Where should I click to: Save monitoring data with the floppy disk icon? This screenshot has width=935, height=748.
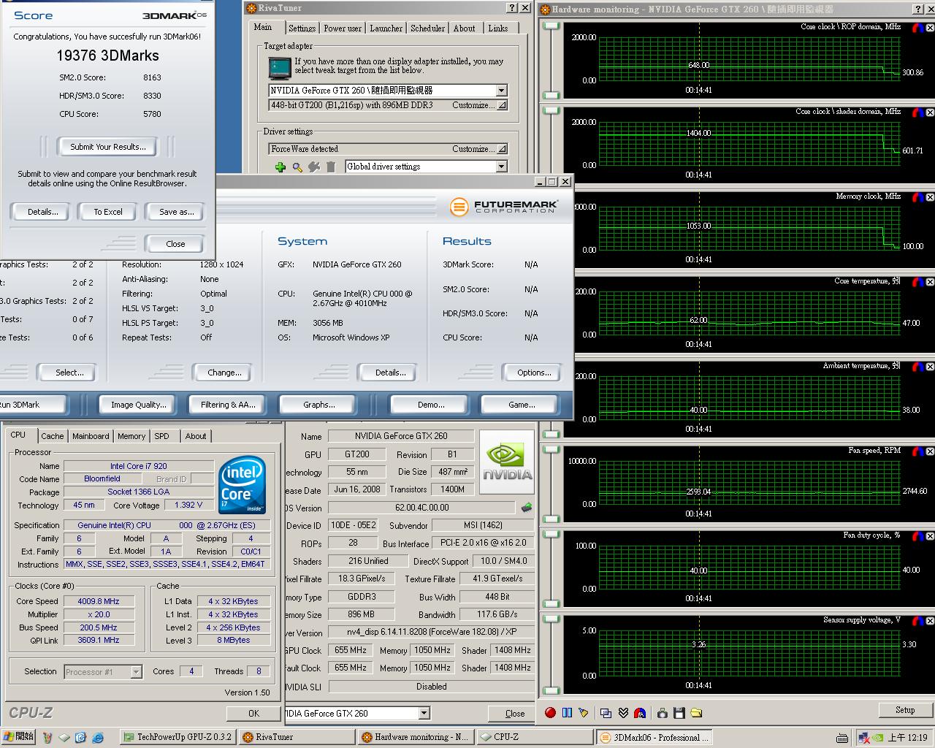(x=679, y=713)
